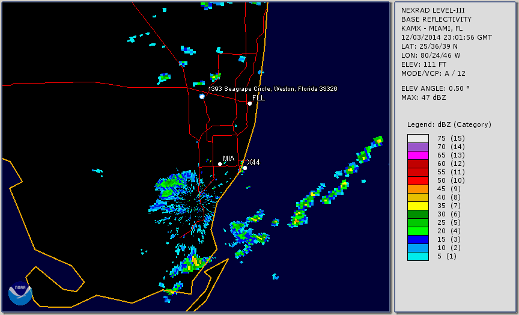The image size is (519, 315).
Task: Click the '75 (15)' legend label
Action: point(451,138)
